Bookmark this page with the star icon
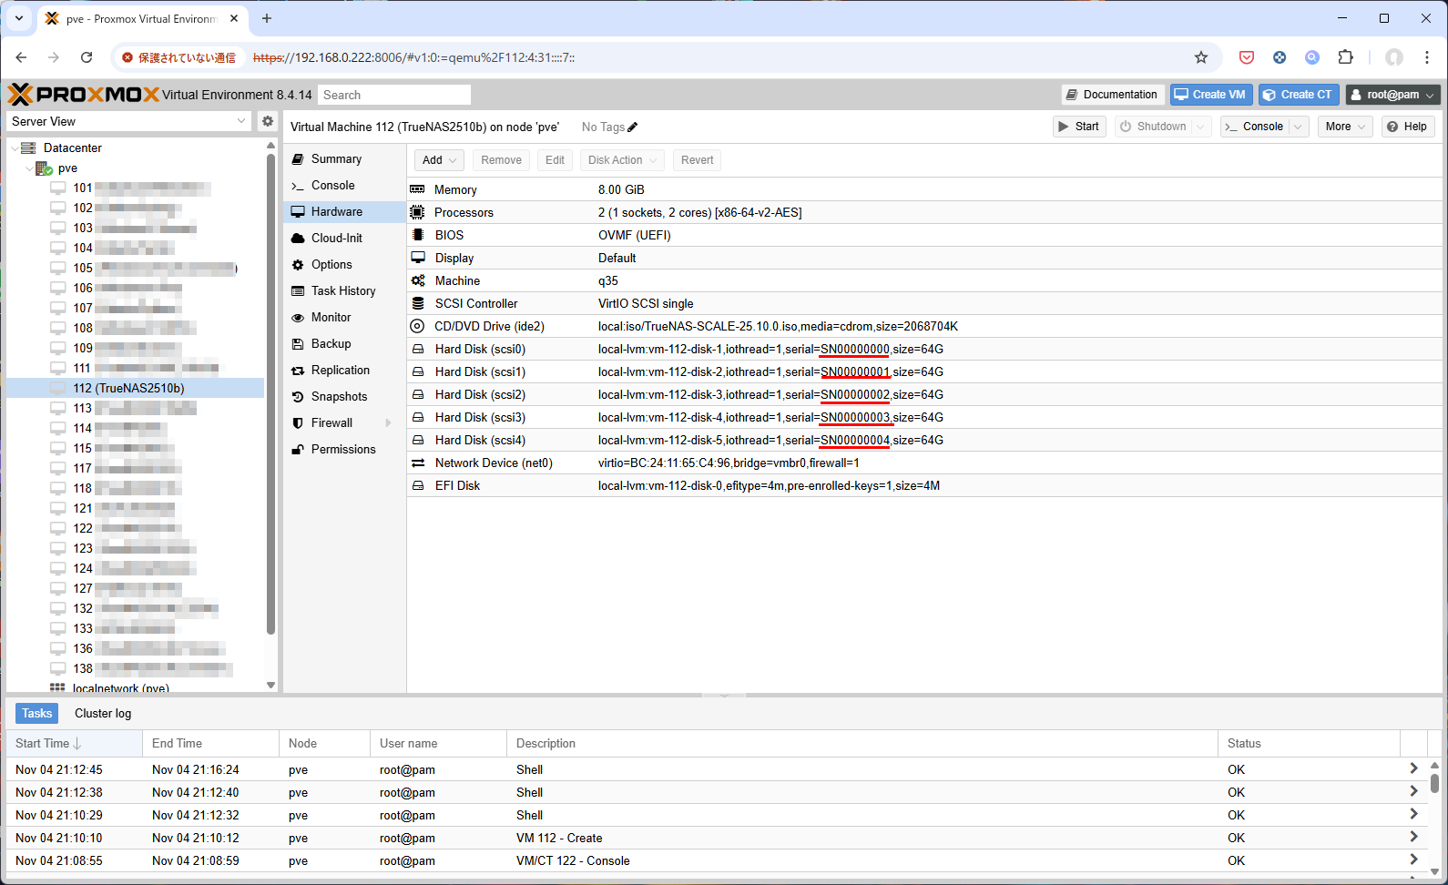Viewport: 1448px width, 885px height. 1201,57
